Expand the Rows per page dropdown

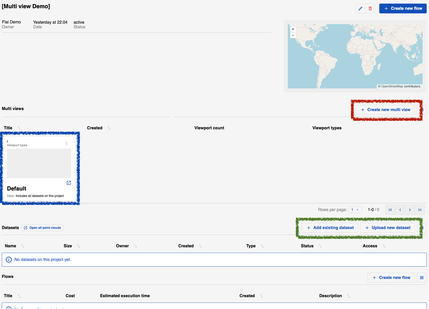(x=355, y=210)
